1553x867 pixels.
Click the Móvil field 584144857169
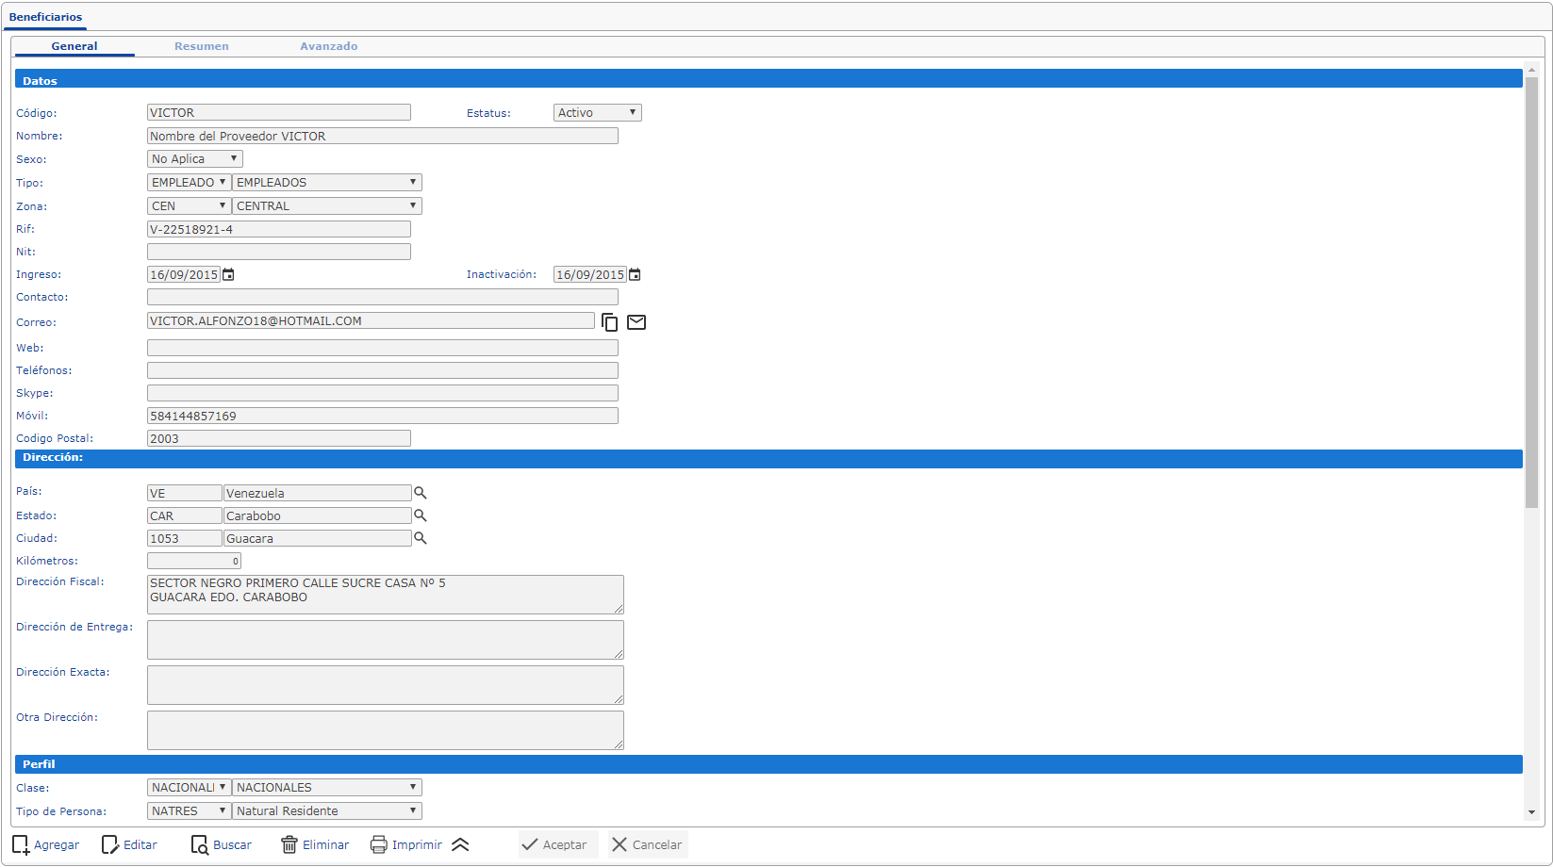383,416
